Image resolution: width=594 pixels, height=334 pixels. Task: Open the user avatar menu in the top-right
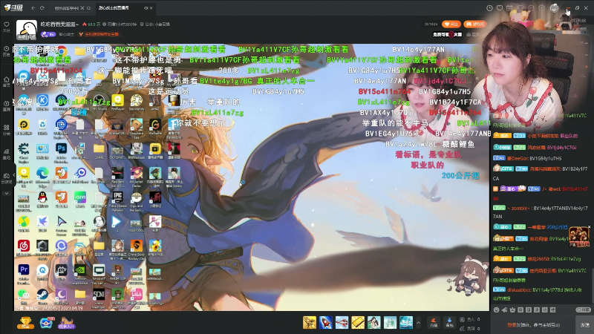[554, 8]
